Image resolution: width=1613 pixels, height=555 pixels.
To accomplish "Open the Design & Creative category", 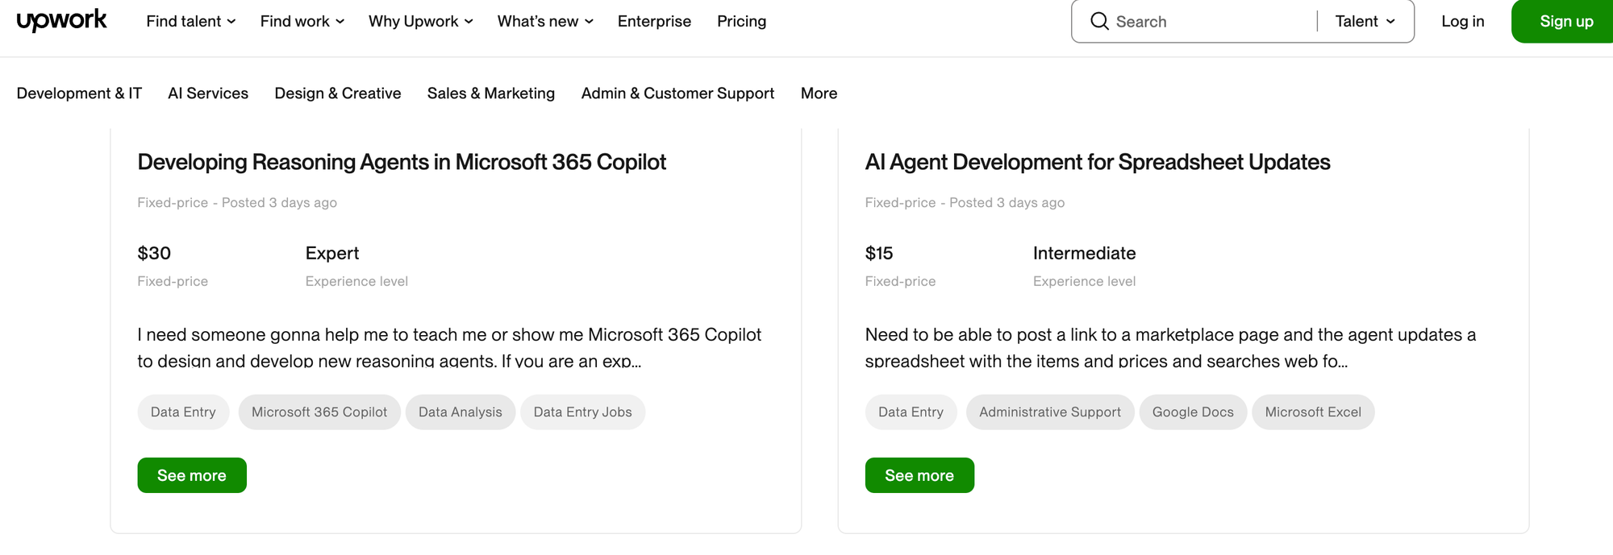I will 337,93.
